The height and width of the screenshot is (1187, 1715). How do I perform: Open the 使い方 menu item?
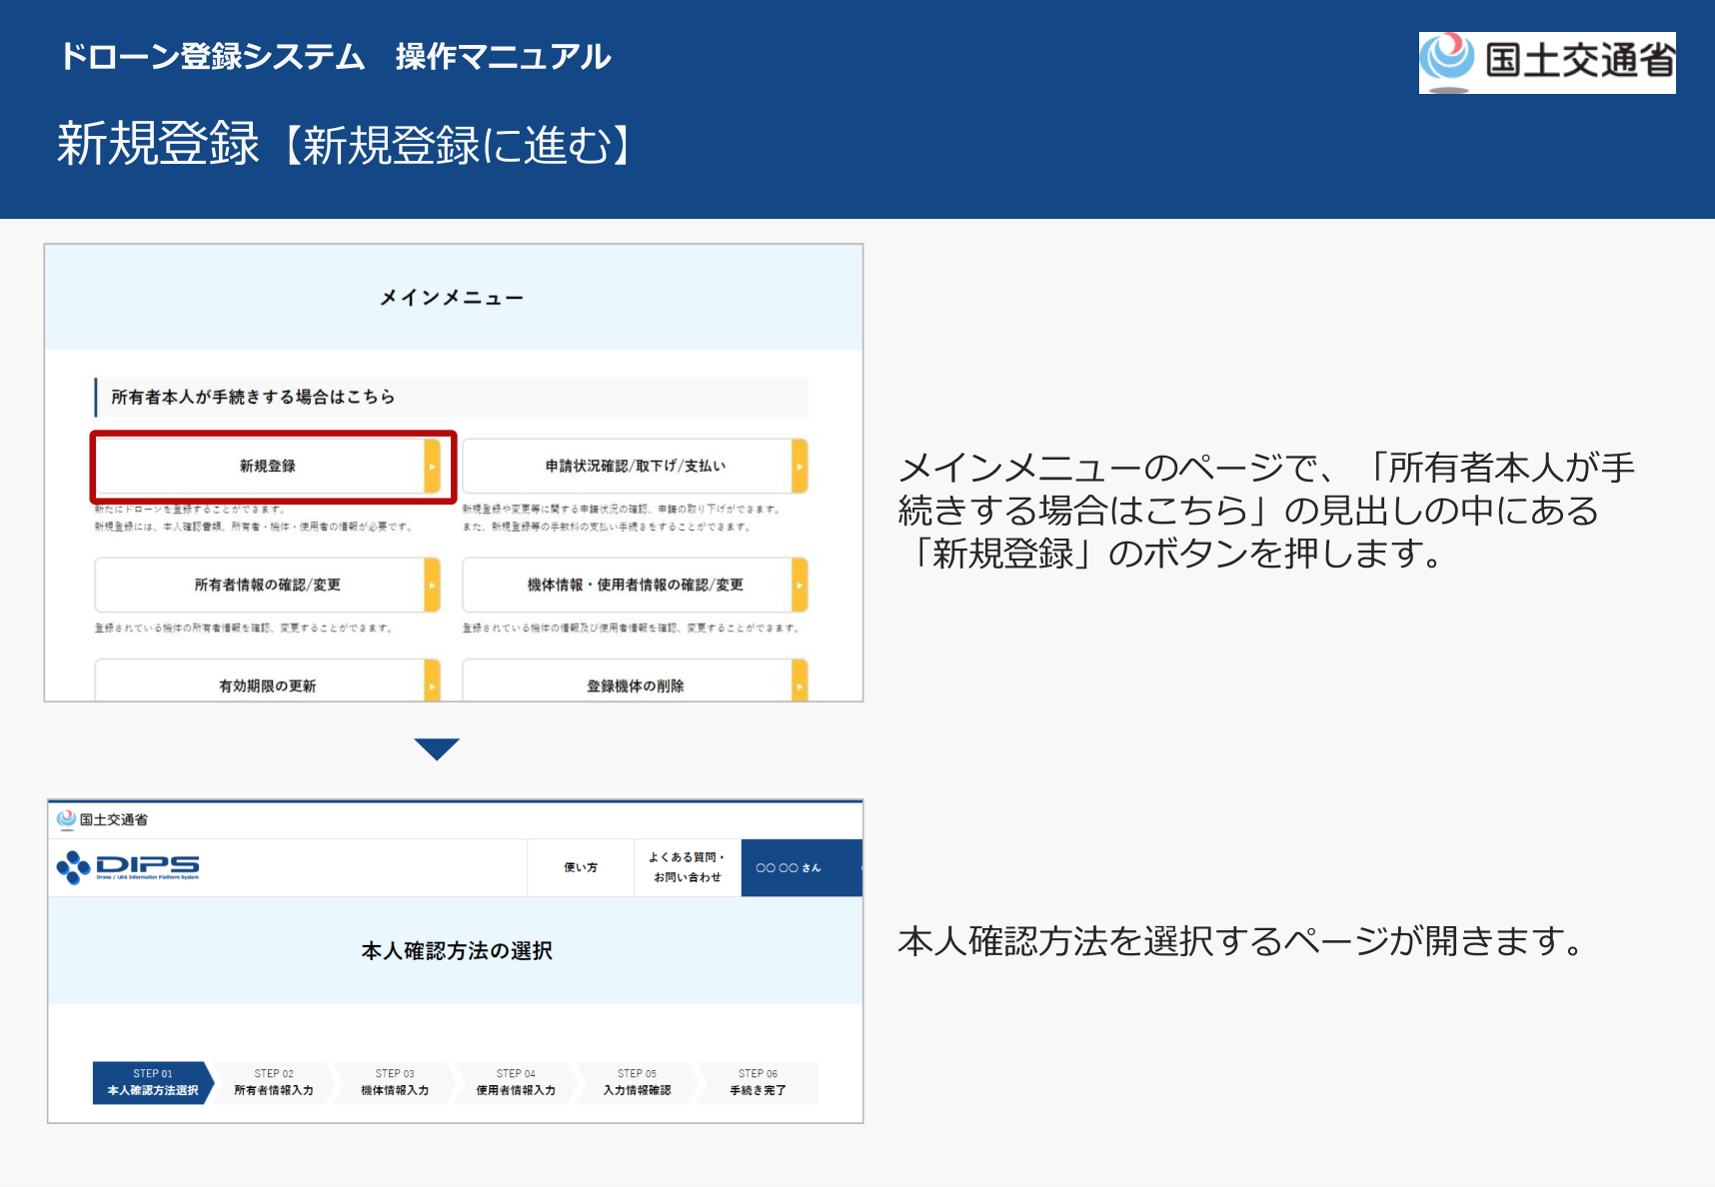[x=581, y=867]
